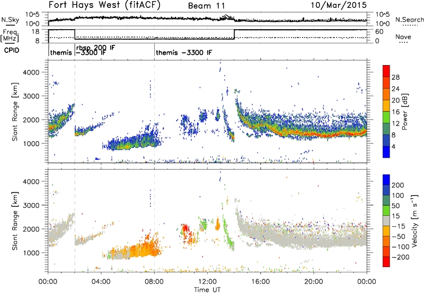The image size is (424, 293).
Task: Click the '1000' tick of the velocity panel
Action: click(31, 253)
